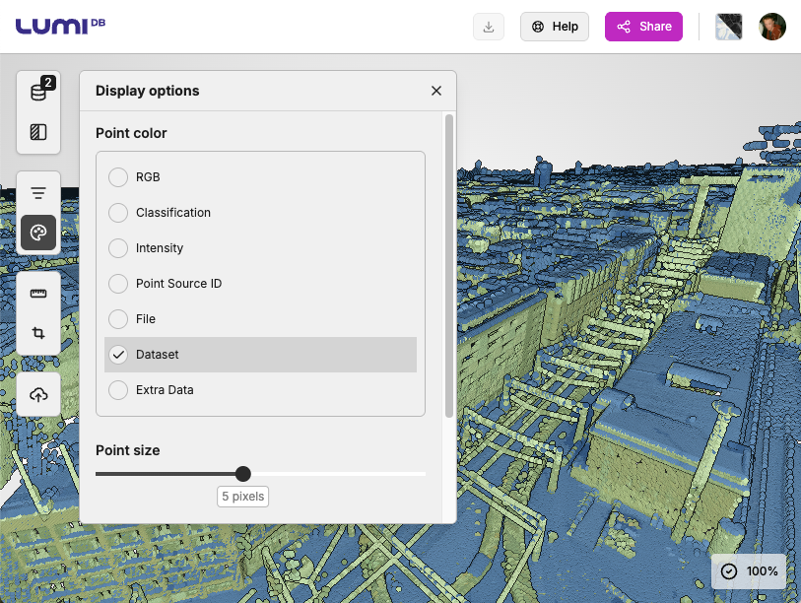Select File as point color

point(118,319)
